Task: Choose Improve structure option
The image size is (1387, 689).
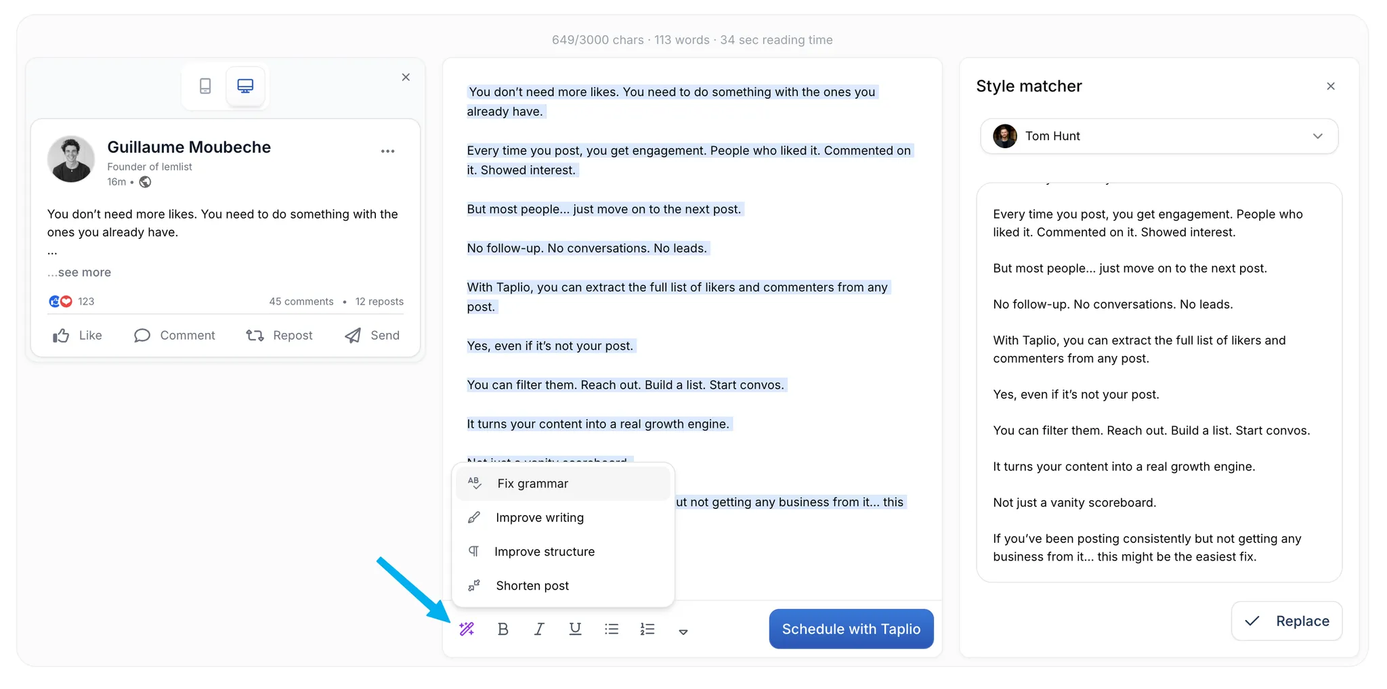Action: pos(563,551)
